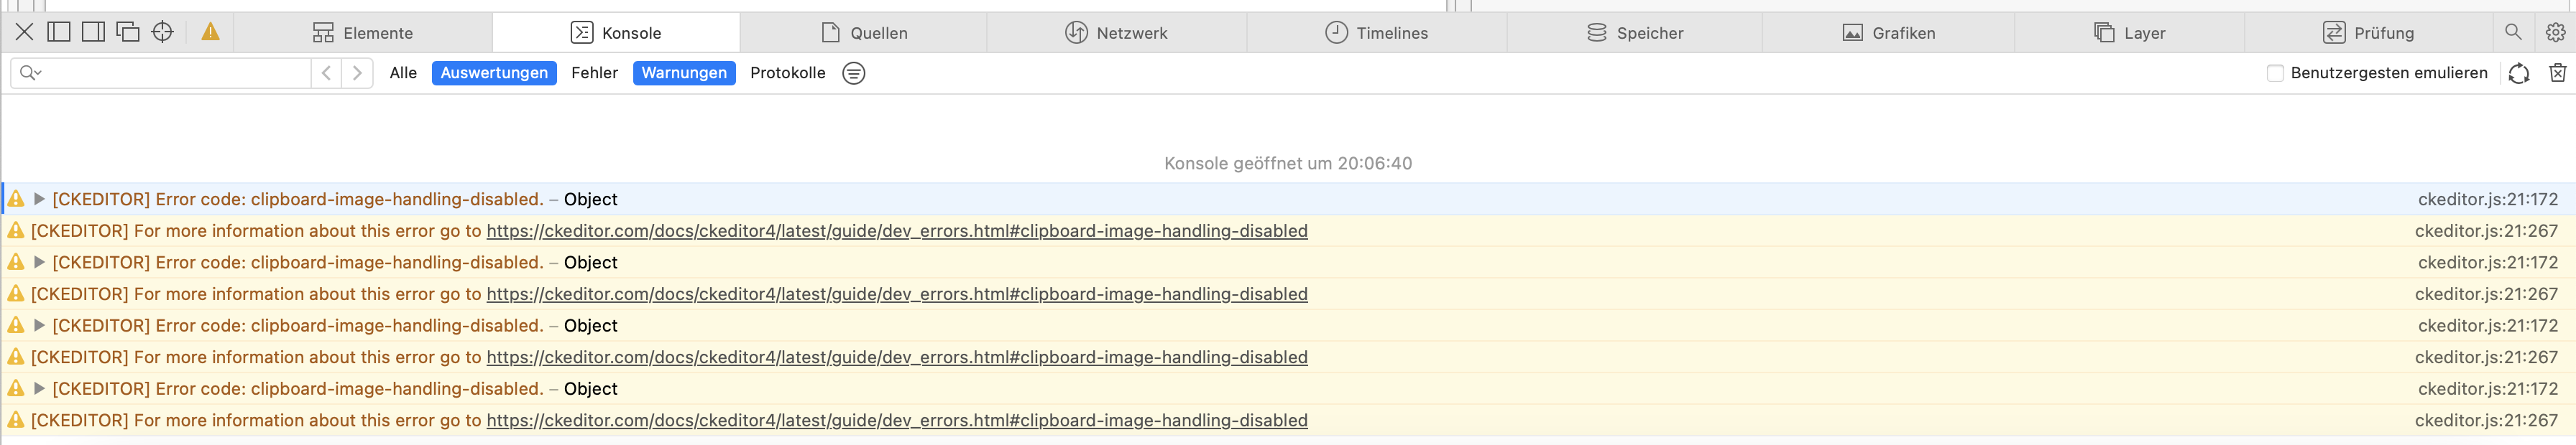This screenshot has height=445, width=2576.
Task: Switch to the Netzwerk tab
Action: click(x=1116, y=33)
